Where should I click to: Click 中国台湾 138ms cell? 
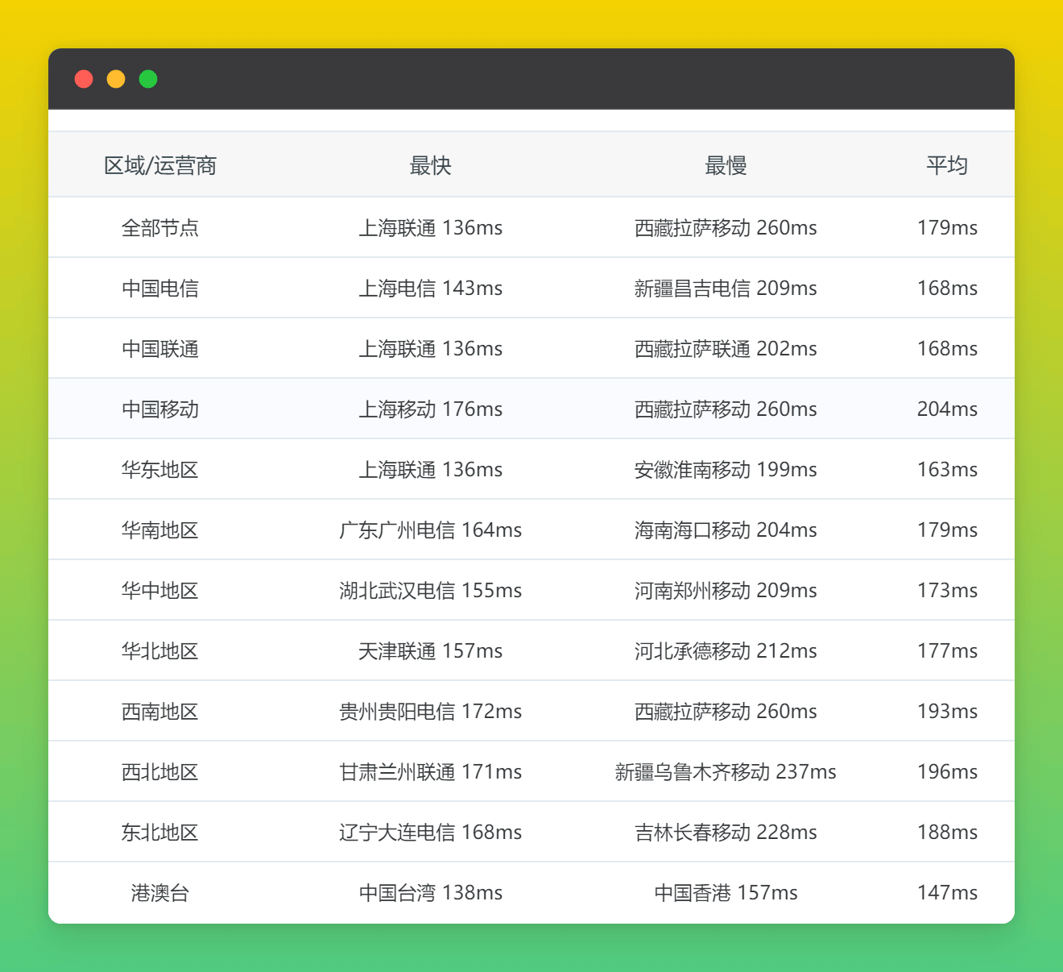[430, 893]
